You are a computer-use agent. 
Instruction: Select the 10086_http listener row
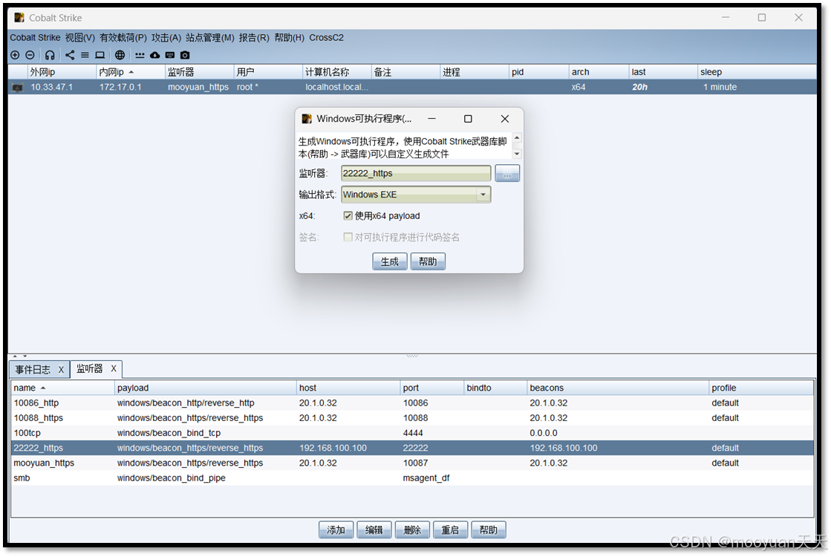coord(412,403)
